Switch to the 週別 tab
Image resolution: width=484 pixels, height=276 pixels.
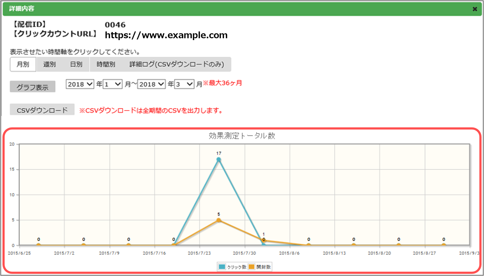(49, 64)
